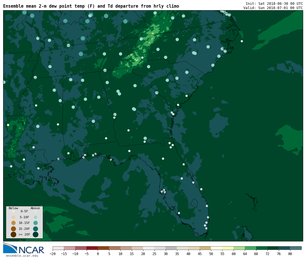Pick the pale yellow colorbar swatch between 55 and 60
306x259 pixels.
[x=228, y=248]
